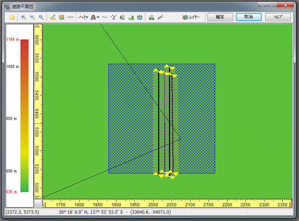This screenshot has height=221, width=299.
Task: Click the 520 m minimum elevation label
Action: pyautogui.click(x=11, y=192)
